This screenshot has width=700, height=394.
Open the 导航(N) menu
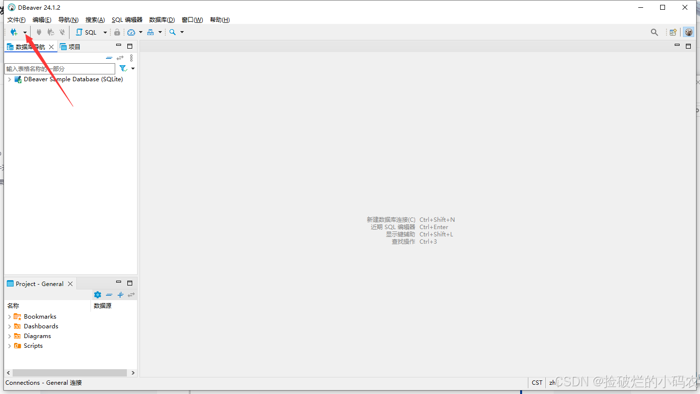(x=68, y=19)
